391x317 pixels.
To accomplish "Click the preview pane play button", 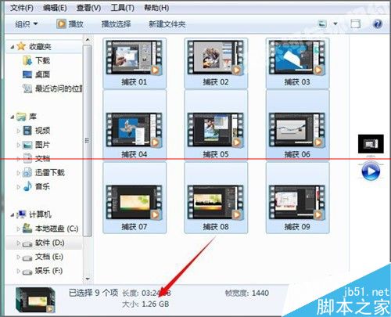I will [371, 171].
